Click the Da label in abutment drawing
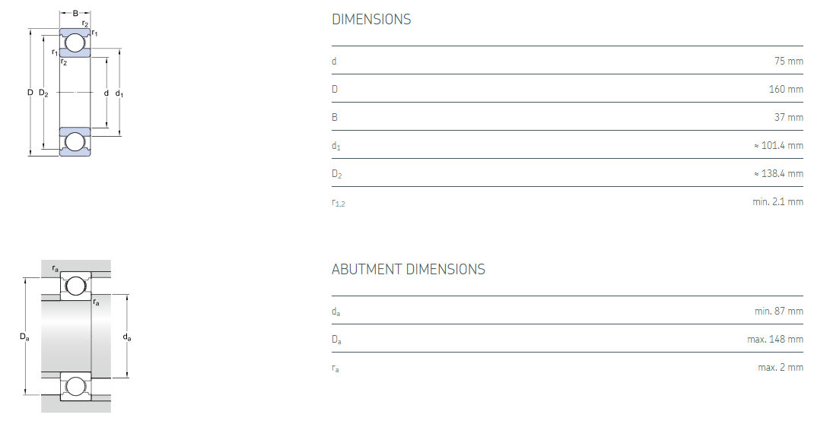Screen dimensions: 830x427 coord(24,337)
